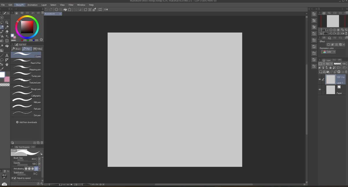The height and width of the screenshot is (187, 348).
Task: Click the Redo arrow in command bar
Action: pyautogui.click(x=51, y=10)
